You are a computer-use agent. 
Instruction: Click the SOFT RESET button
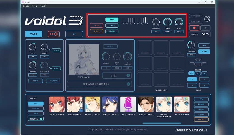[195, 16]
